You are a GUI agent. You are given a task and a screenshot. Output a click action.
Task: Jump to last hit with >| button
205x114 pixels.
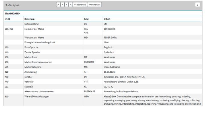tap(71, 5)
